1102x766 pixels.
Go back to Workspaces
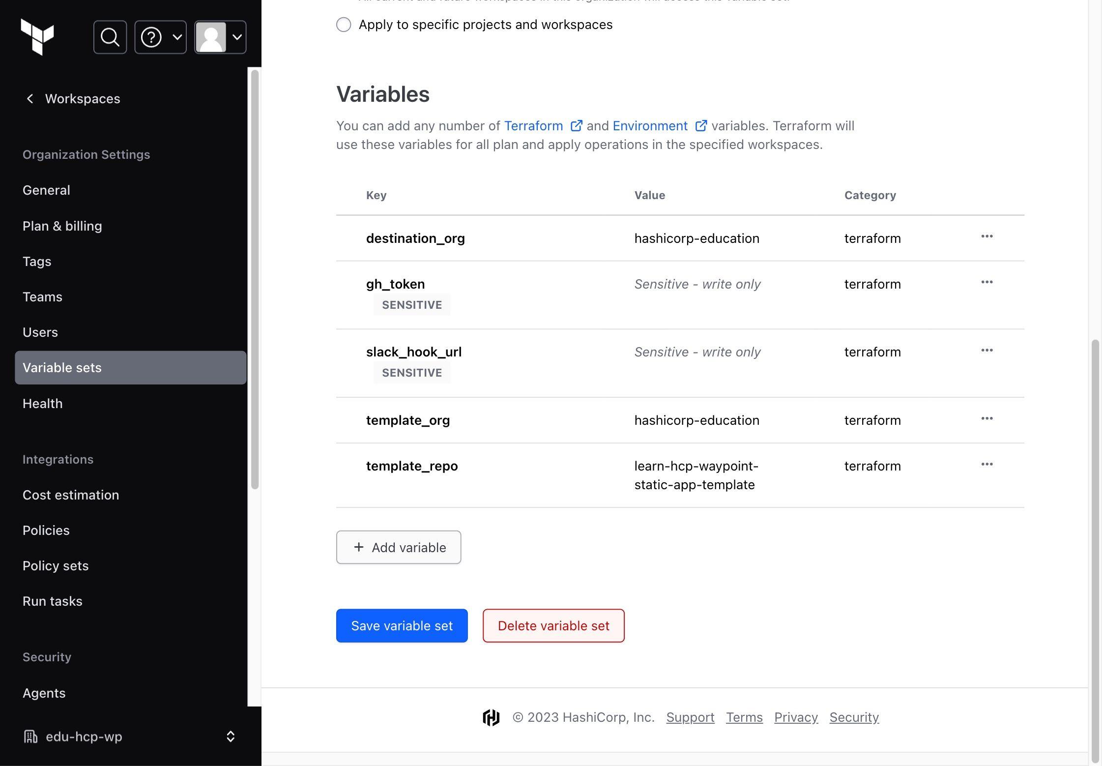point(73,99)
